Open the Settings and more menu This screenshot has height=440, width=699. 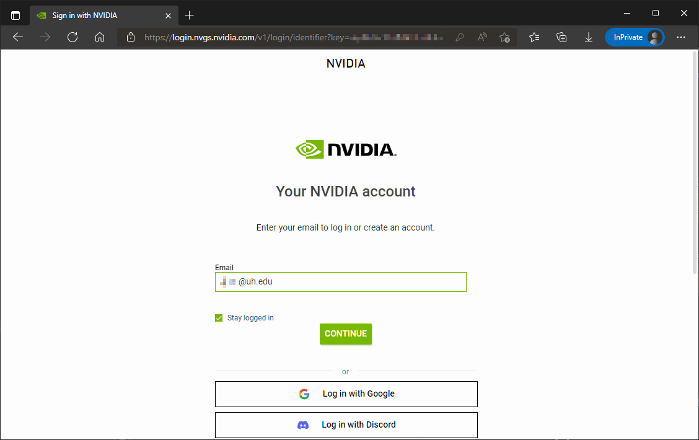pos(681,37)
